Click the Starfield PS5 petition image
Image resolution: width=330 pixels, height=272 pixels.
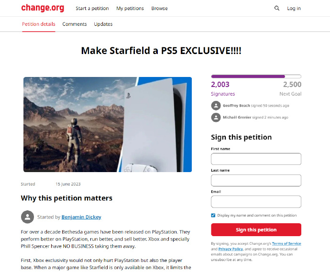(108, 125)
